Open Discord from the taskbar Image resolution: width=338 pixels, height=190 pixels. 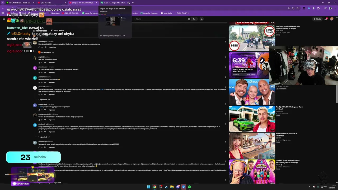(178, 187)
